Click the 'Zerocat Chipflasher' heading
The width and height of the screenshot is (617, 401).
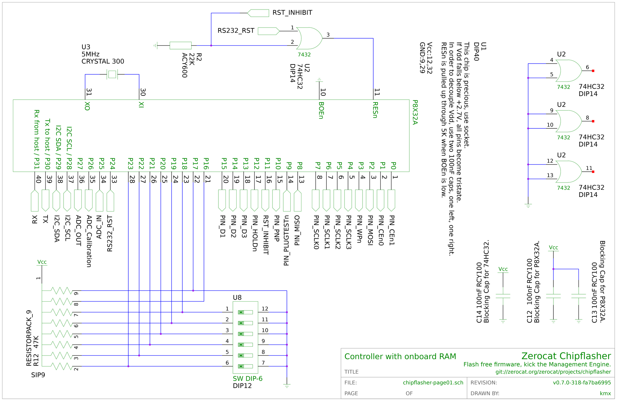566,356
